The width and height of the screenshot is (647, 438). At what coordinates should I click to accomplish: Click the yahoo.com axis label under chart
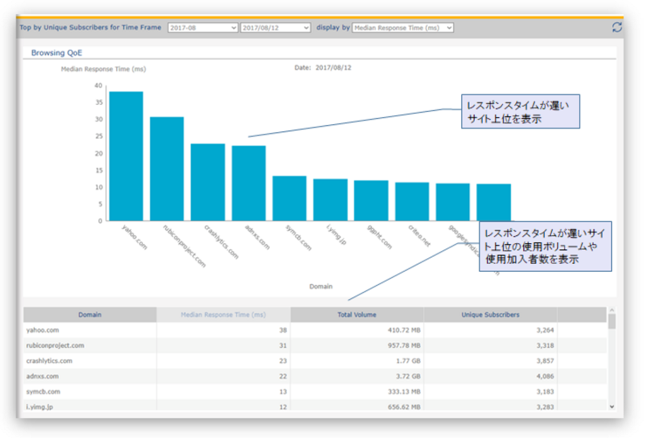point(135,237)
